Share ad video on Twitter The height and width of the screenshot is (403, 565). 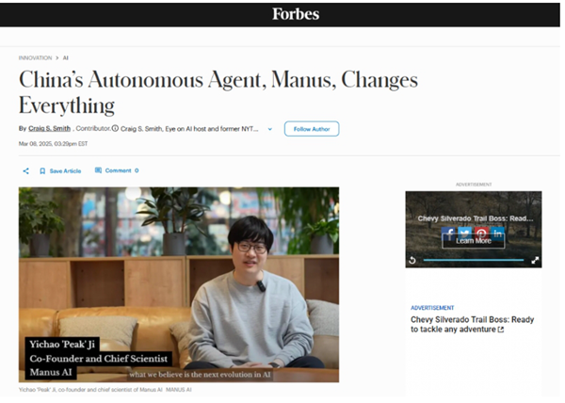point(465,234)
